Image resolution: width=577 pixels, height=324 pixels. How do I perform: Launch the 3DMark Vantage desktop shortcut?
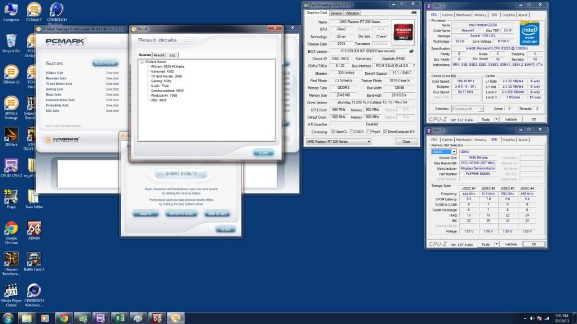pyautogui.click(x=11, y=107)
